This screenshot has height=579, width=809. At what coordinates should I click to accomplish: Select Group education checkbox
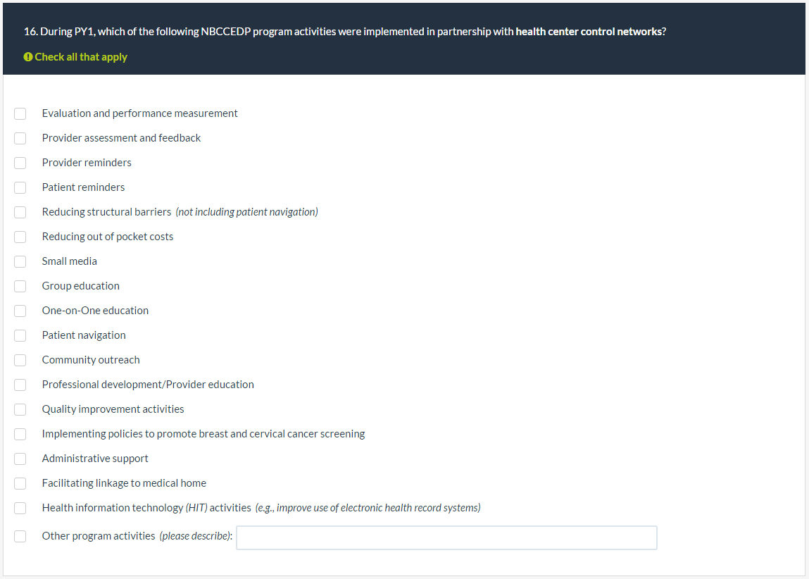(20, 286)
